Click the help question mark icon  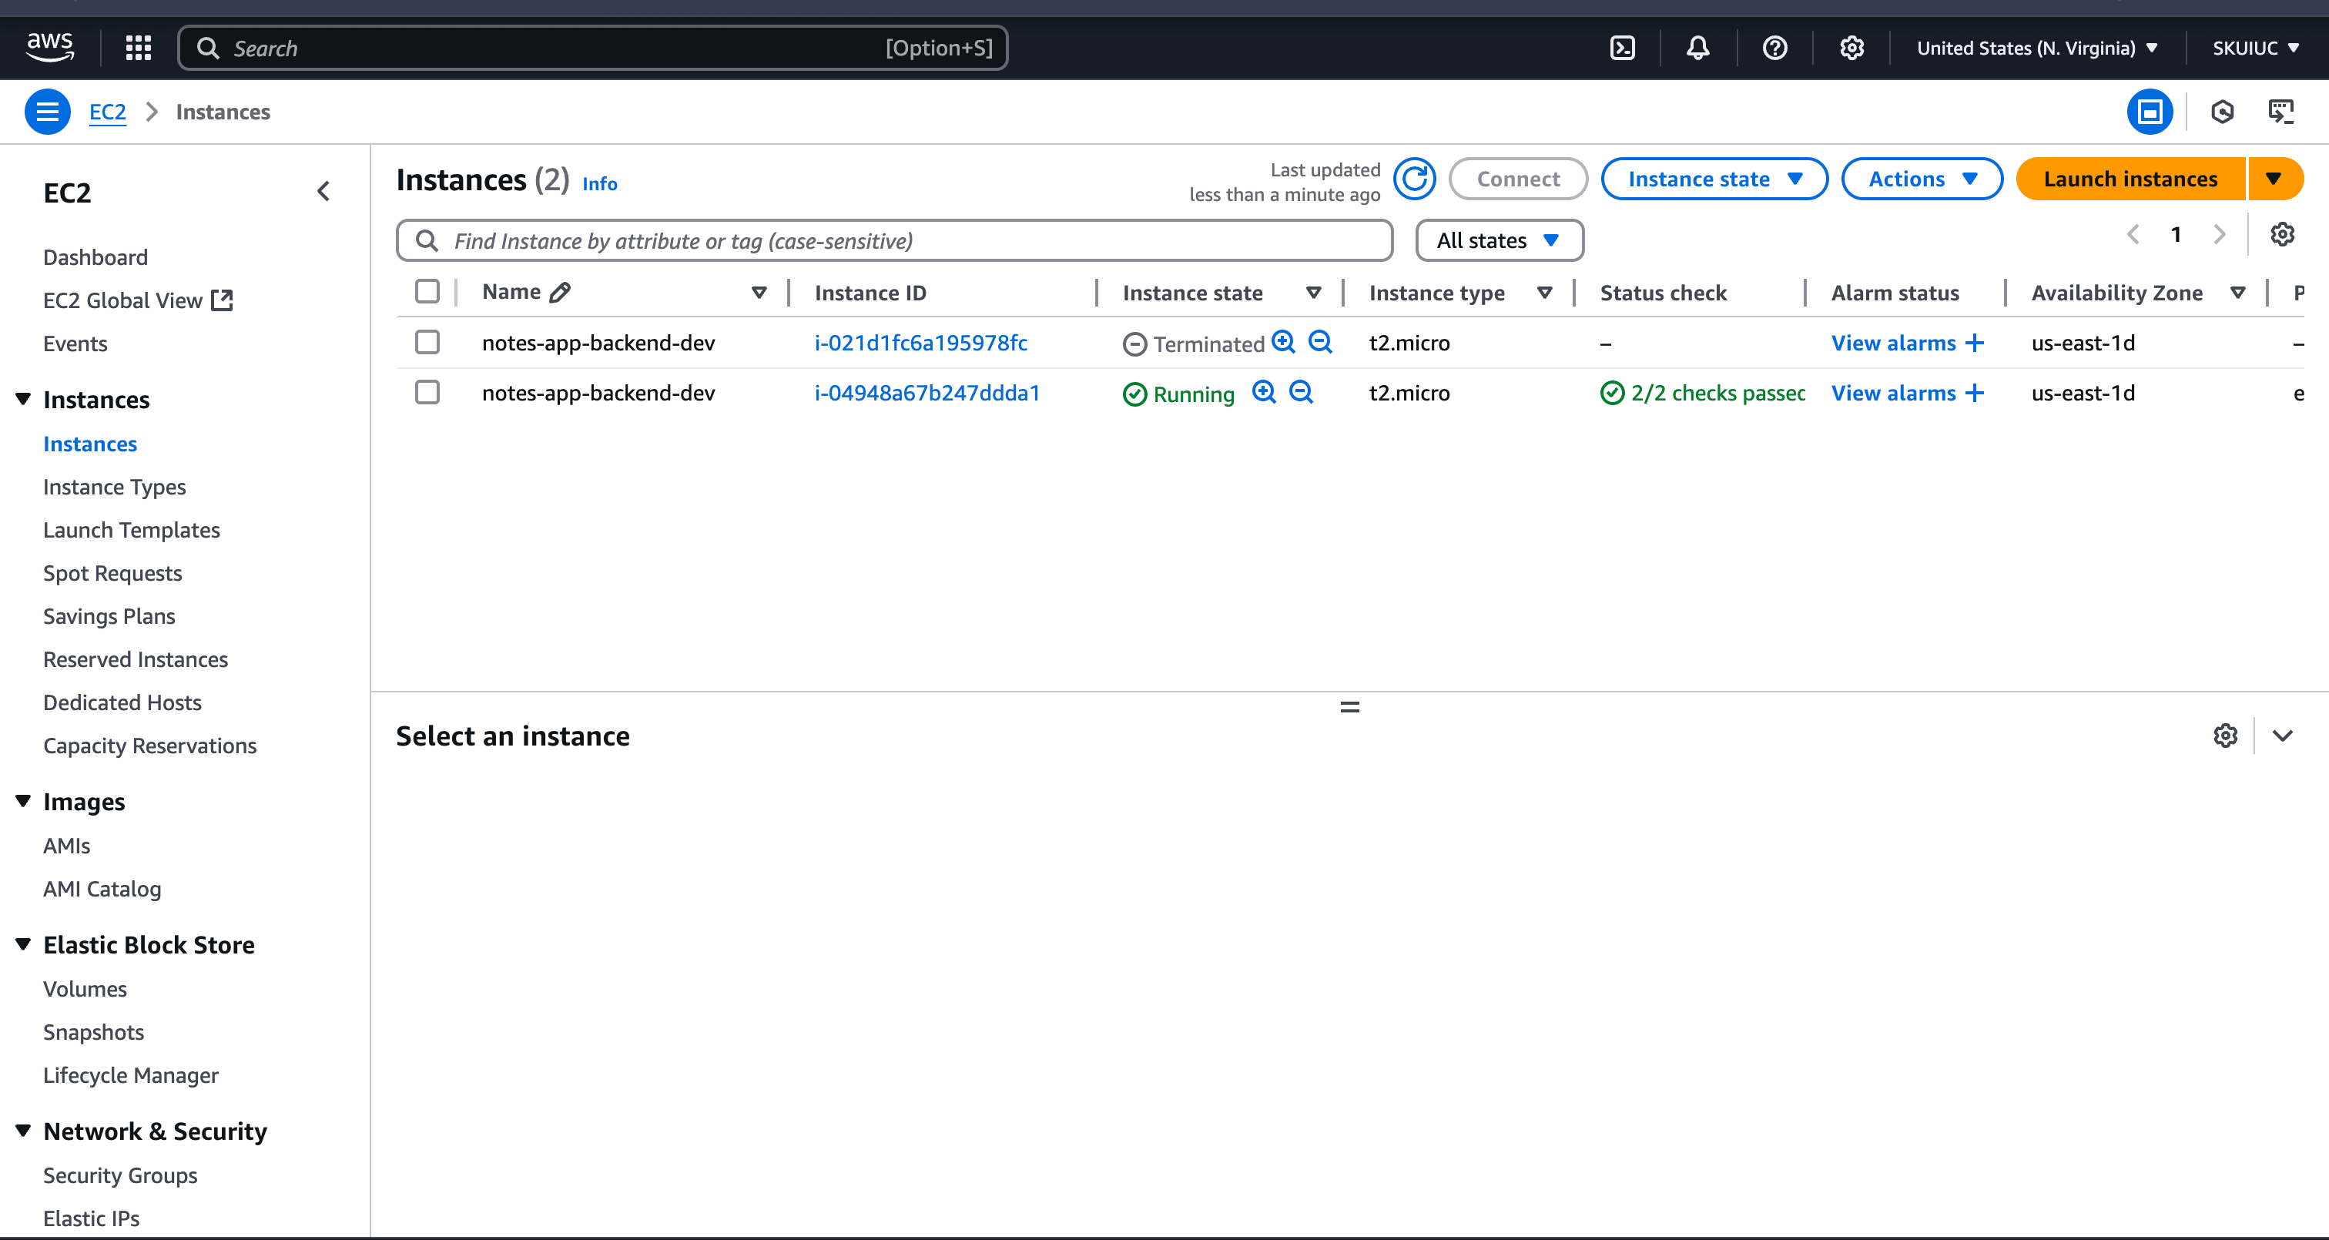pos(1774,48)
